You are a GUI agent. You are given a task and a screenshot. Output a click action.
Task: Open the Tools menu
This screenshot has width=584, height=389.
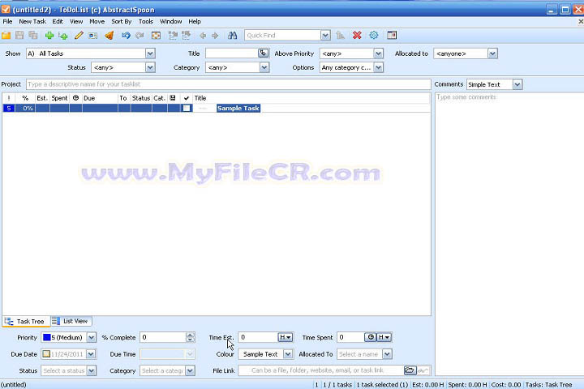coord(146,22)
